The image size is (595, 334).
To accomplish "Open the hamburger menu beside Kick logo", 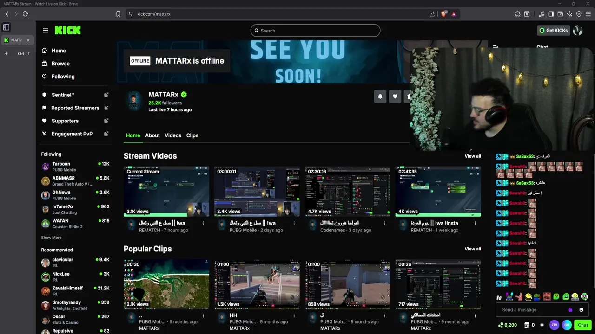I will pyautogui.click(x=46, y=31).
